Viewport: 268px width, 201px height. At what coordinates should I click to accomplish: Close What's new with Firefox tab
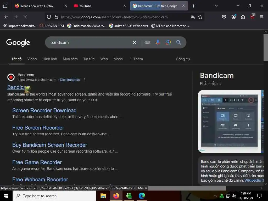66,6
